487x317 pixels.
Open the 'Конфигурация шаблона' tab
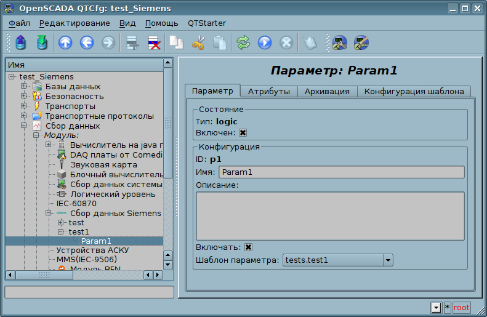[x=414, y=91]
